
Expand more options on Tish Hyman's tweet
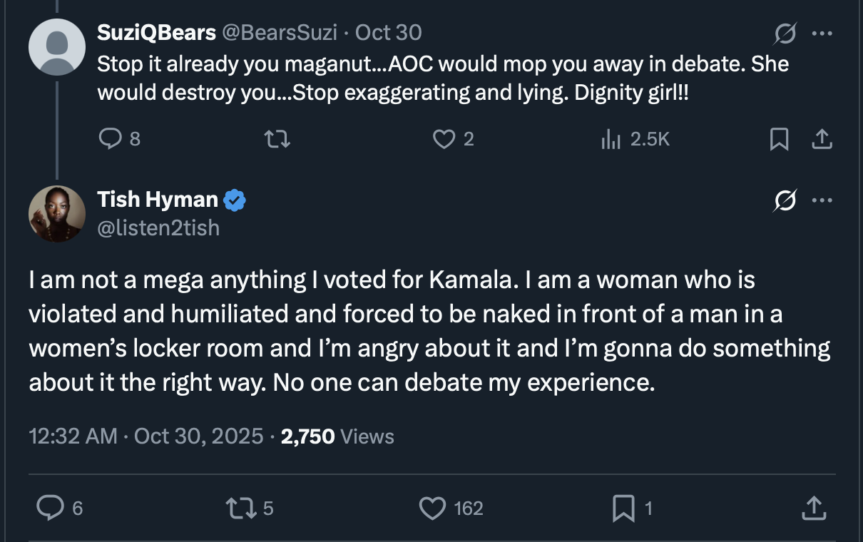point(822,201)
